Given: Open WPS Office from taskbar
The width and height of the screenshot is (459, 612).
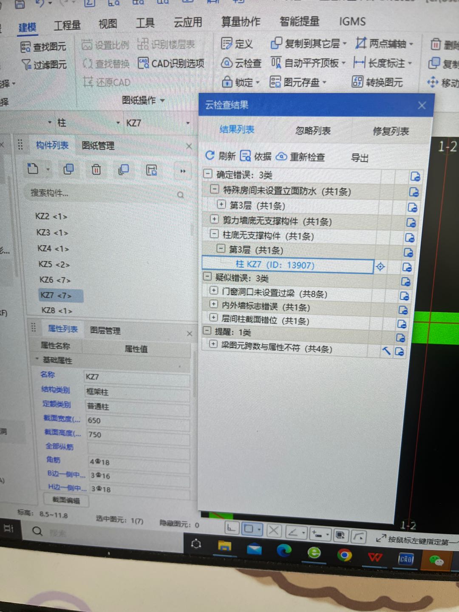Looking at the screenshot, I should point(374,556).
